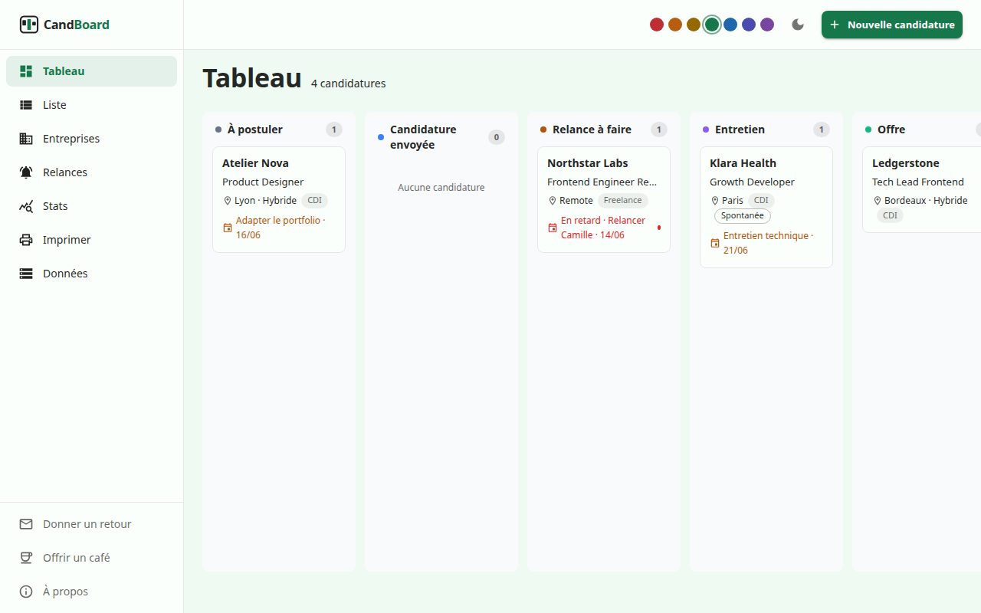Open the À propos link

pyautogui.click(x=91, y=592)
